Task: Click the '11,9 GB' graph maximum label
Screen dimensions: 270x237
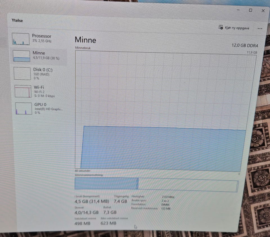Action: (252, 53)
